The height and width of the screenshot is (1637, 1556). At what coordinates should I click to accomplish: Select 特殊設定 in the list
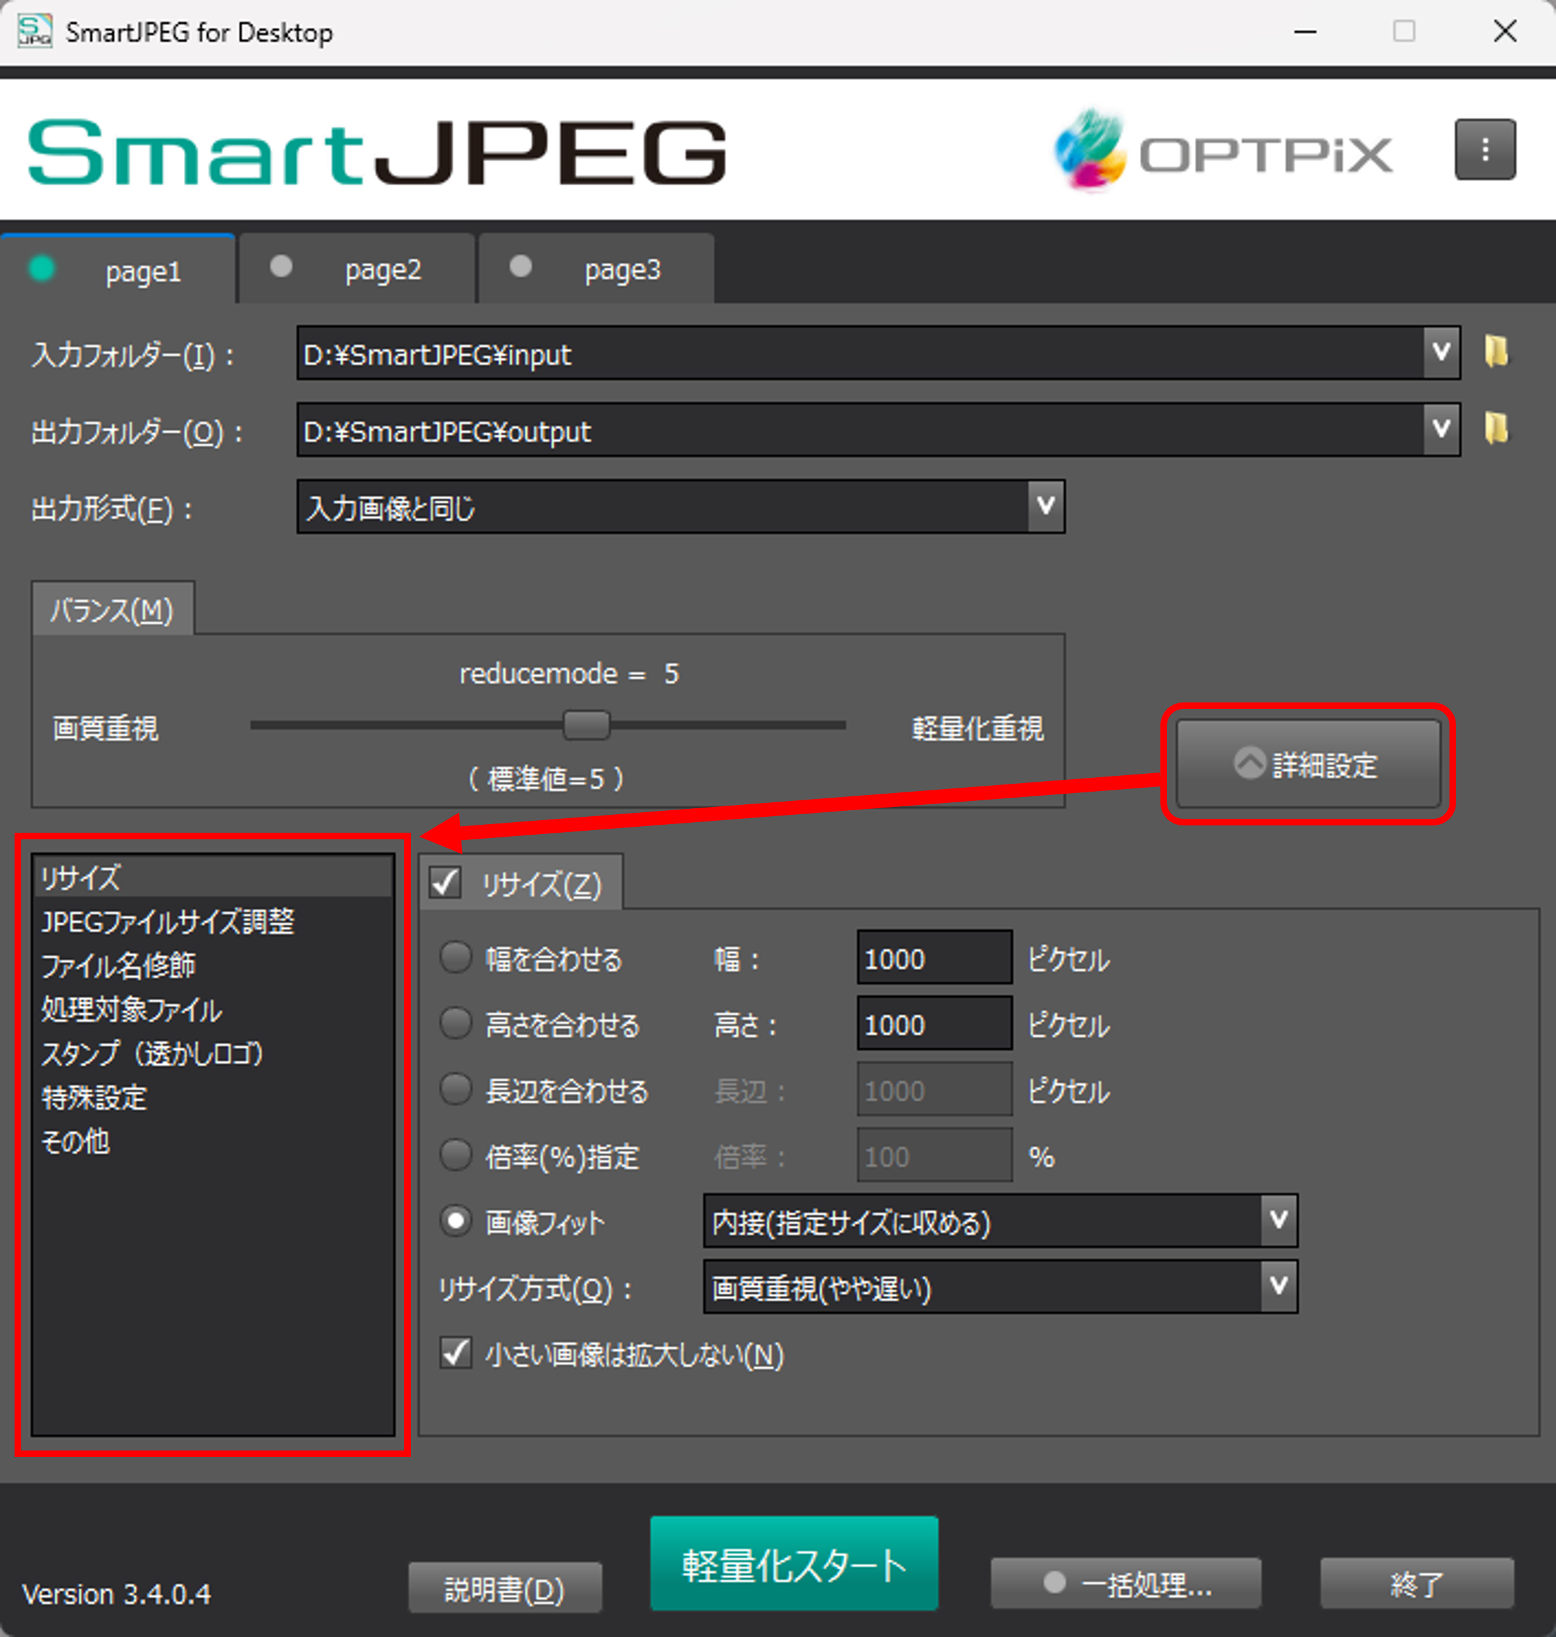coord(212,1097)
